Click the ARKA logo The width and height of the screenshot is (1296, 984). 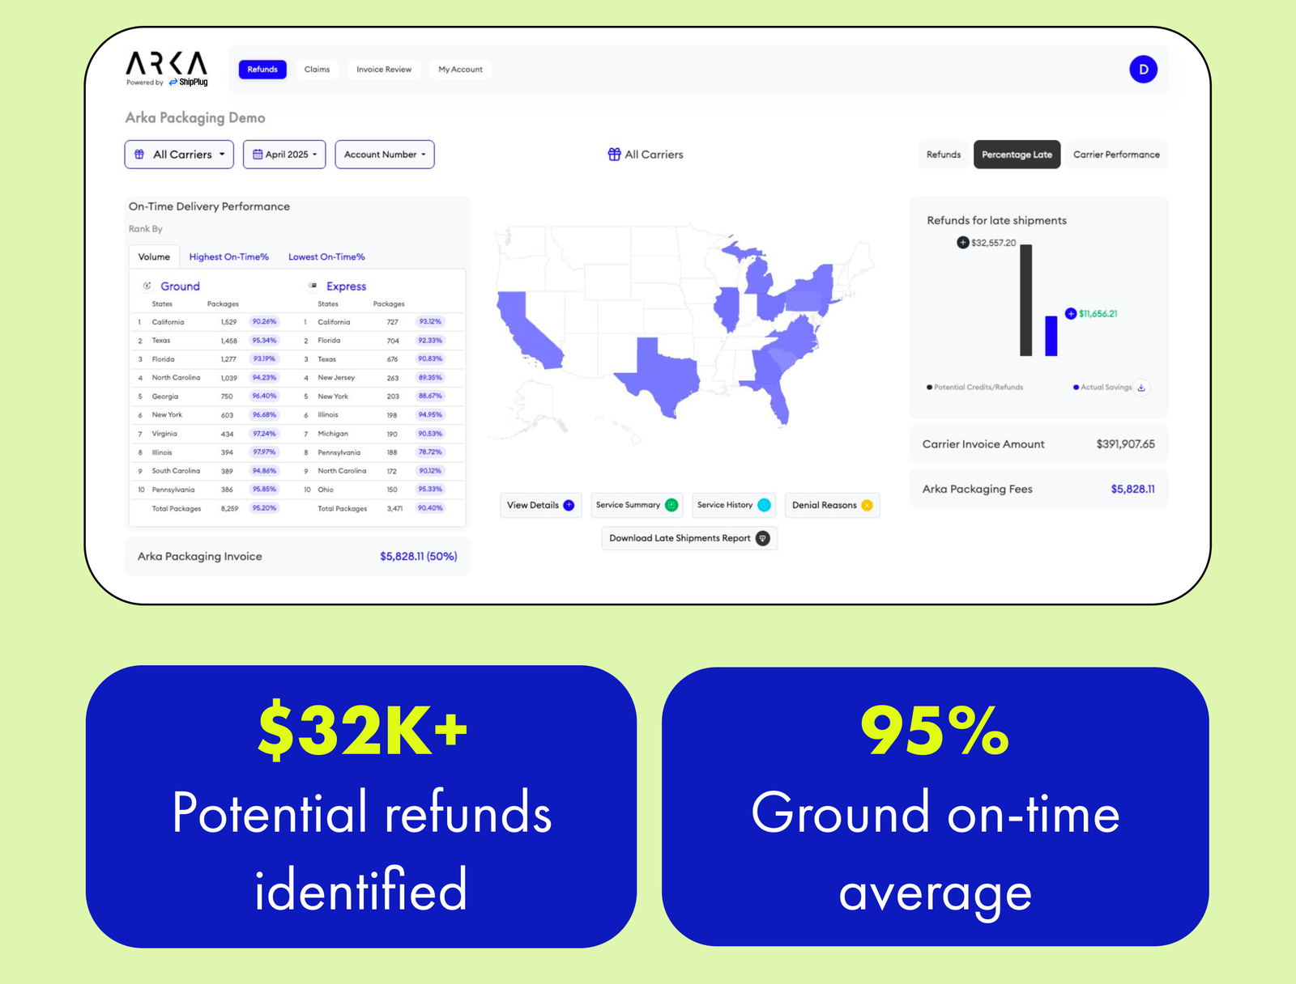click(167, 69)
